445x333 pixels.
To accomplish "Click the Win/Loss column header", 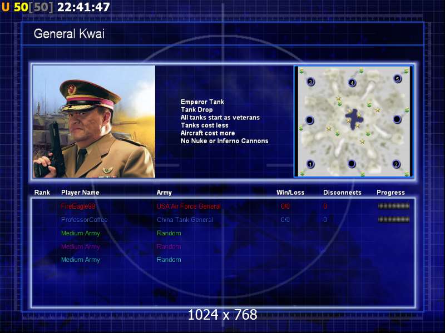I will coord(290,193).
